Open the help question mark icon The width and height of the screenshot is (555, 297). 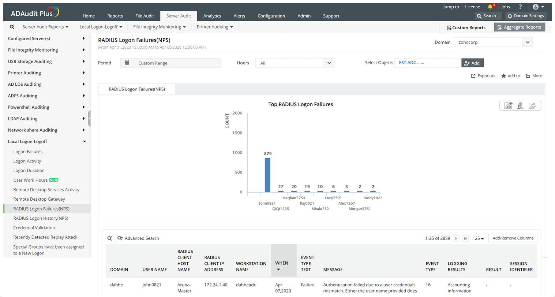tap(520, 7)
